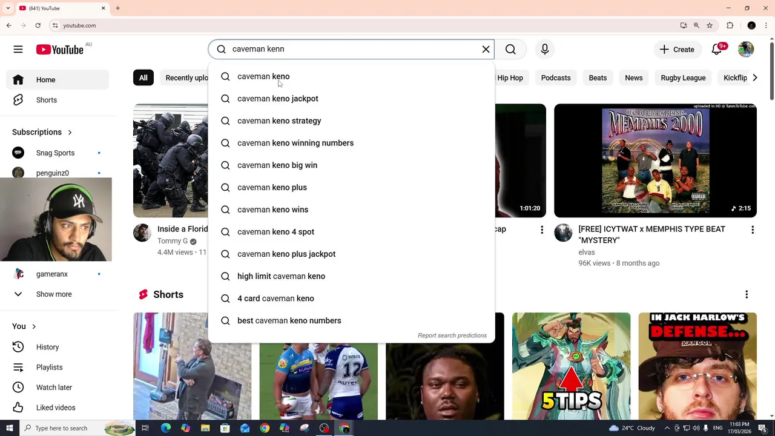Select the News filter chip

point(634,78)
